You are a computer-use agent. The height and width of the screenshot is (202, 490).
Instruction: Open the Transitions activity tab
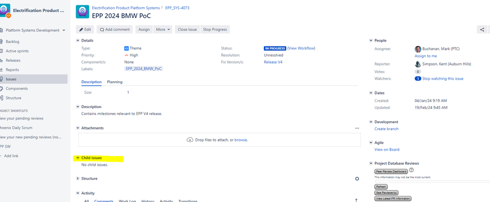pyautogui.click(x=188, y=201)
